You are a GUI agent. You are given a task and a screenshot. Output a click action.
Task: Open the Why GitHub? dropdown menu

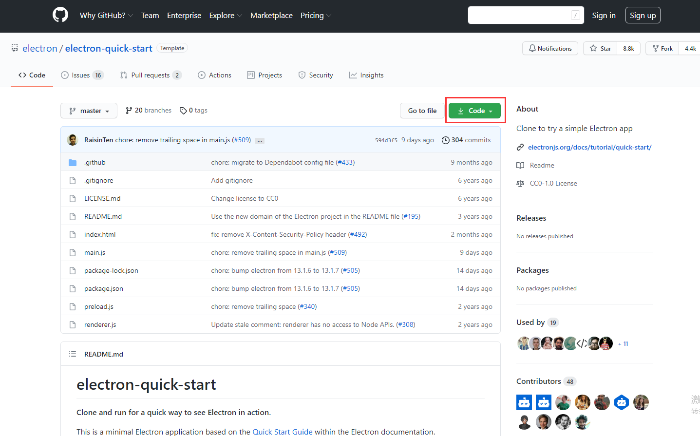coord(106,15)
